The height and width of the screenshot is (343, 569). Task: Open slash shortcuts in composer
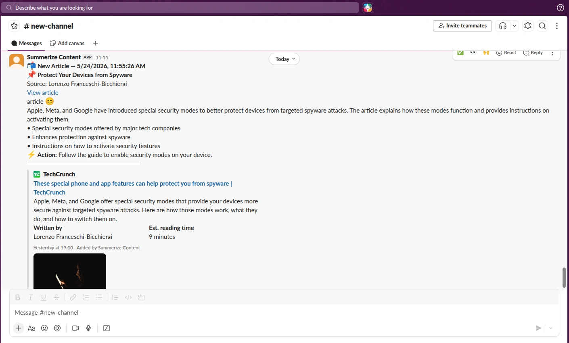pyautogui.click(x=107, y=328)
